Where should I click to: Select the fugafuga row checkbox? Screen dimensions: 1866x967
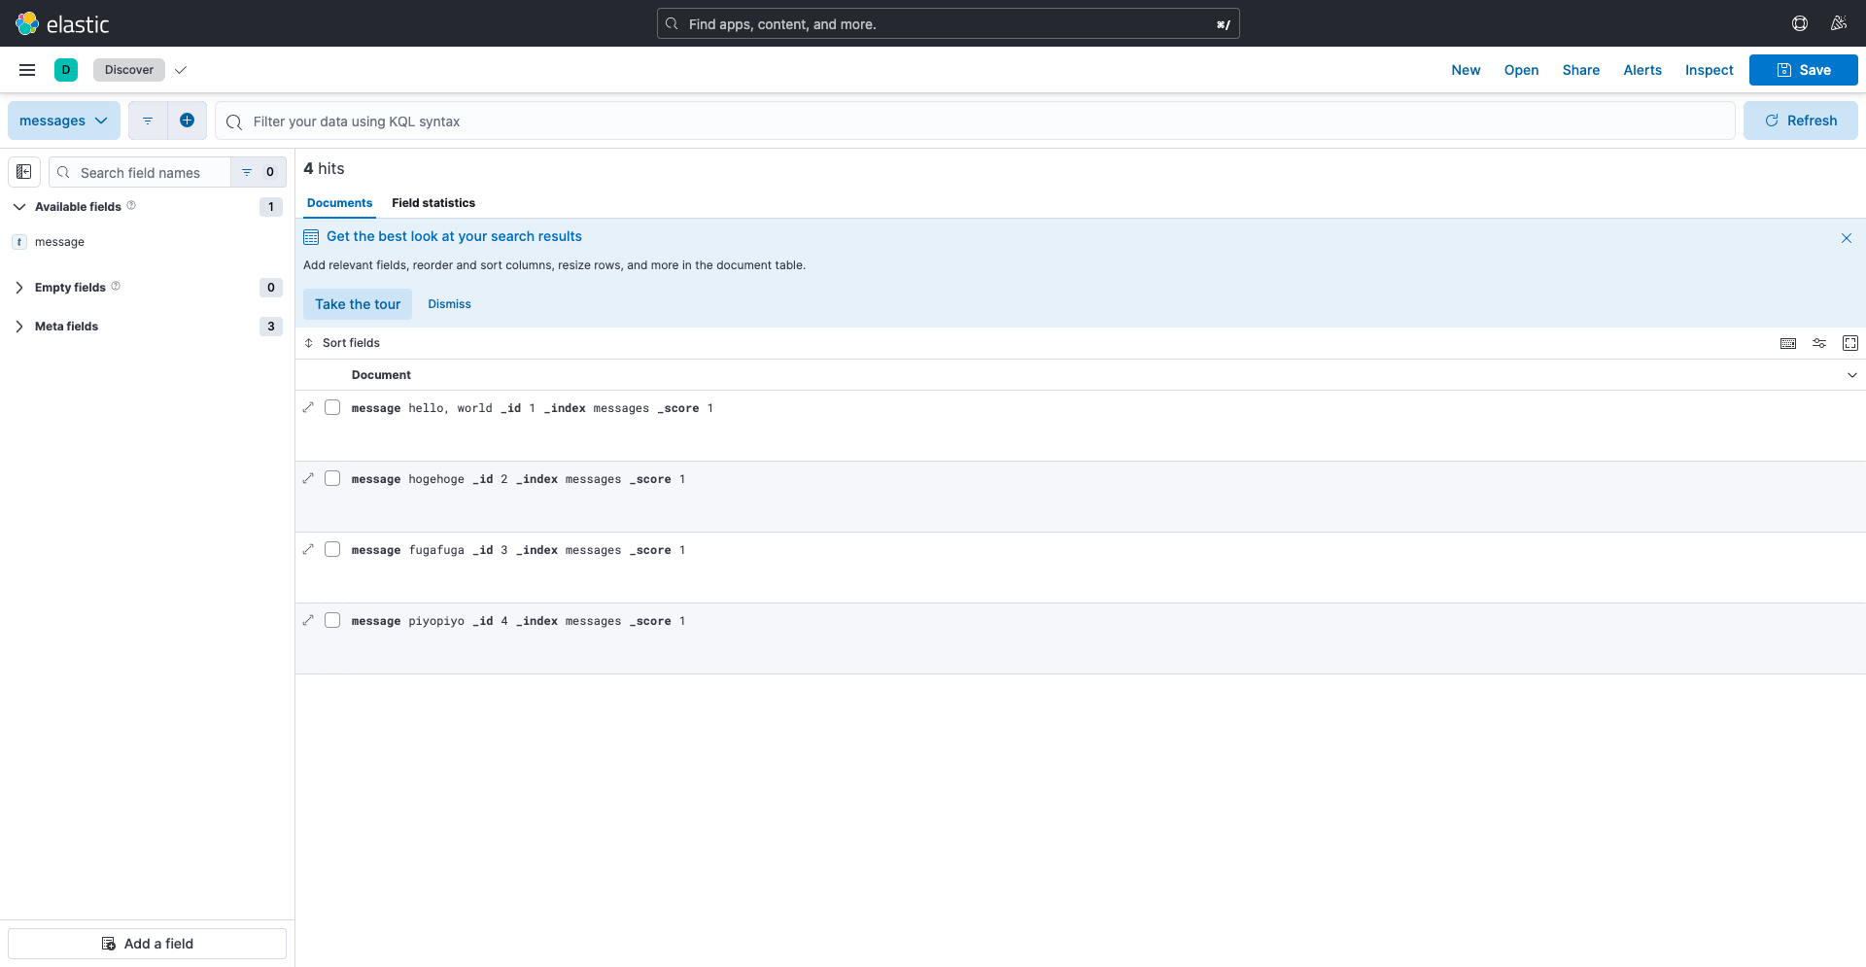point(332,549)
